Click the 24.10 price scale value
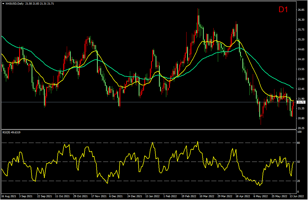 tap(301, 59)
